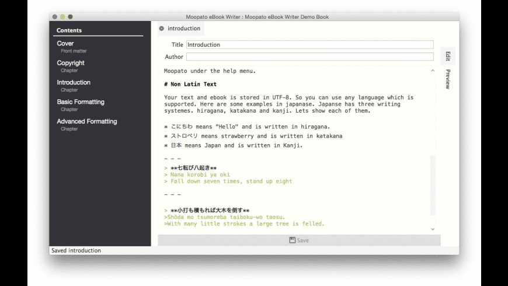Minimize the Moopato window

(x=62, y=17)
